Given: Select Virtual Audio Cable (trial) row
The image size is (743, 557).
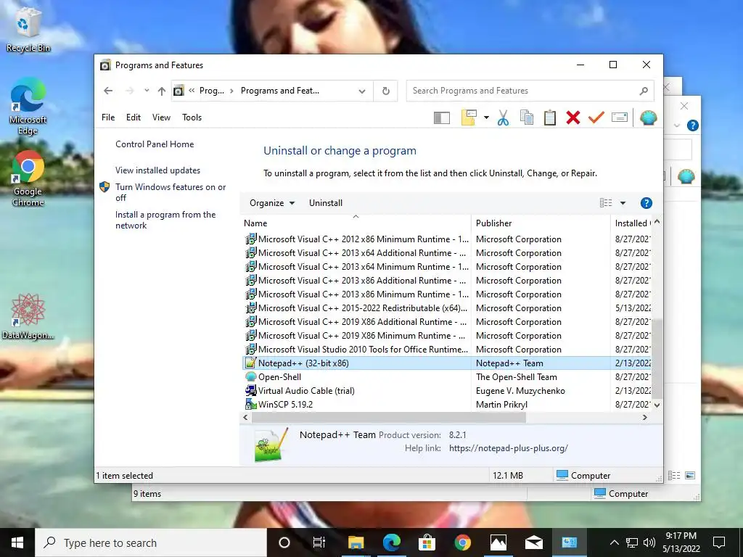Looking at the screenshot, I should pyautogui.click(x=446, y=391).
